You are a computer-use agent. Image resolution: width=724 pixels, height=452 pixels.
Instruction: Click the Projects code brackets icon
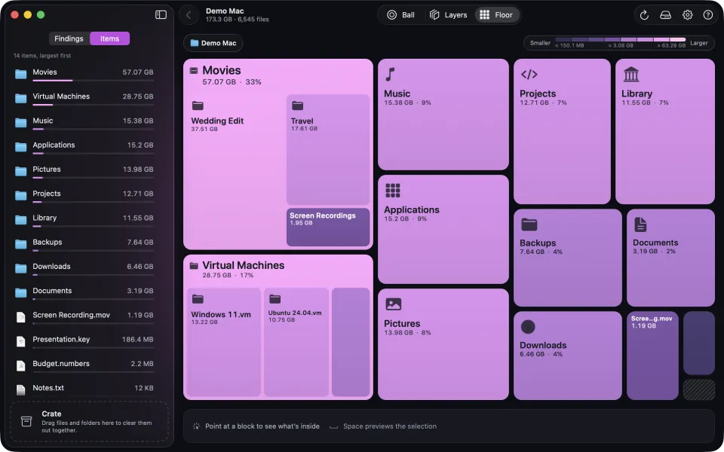pyautogui.click(x=529, y=75)
